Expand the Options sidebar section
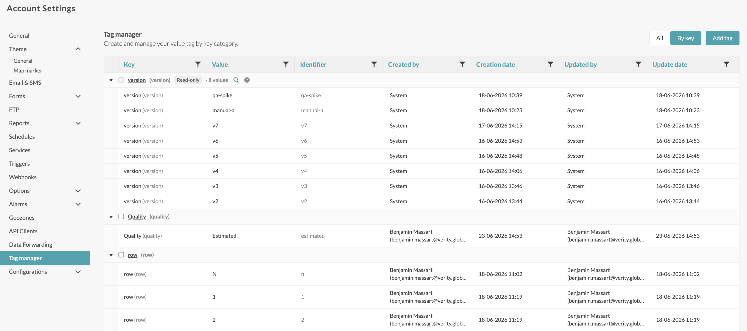 pos(78,191)
